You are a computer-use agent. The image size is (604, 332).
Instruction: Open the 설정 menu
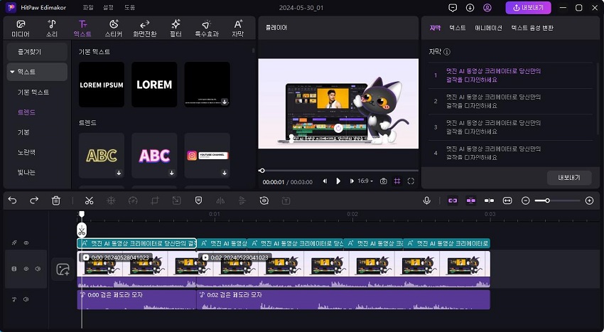point(108,7)
